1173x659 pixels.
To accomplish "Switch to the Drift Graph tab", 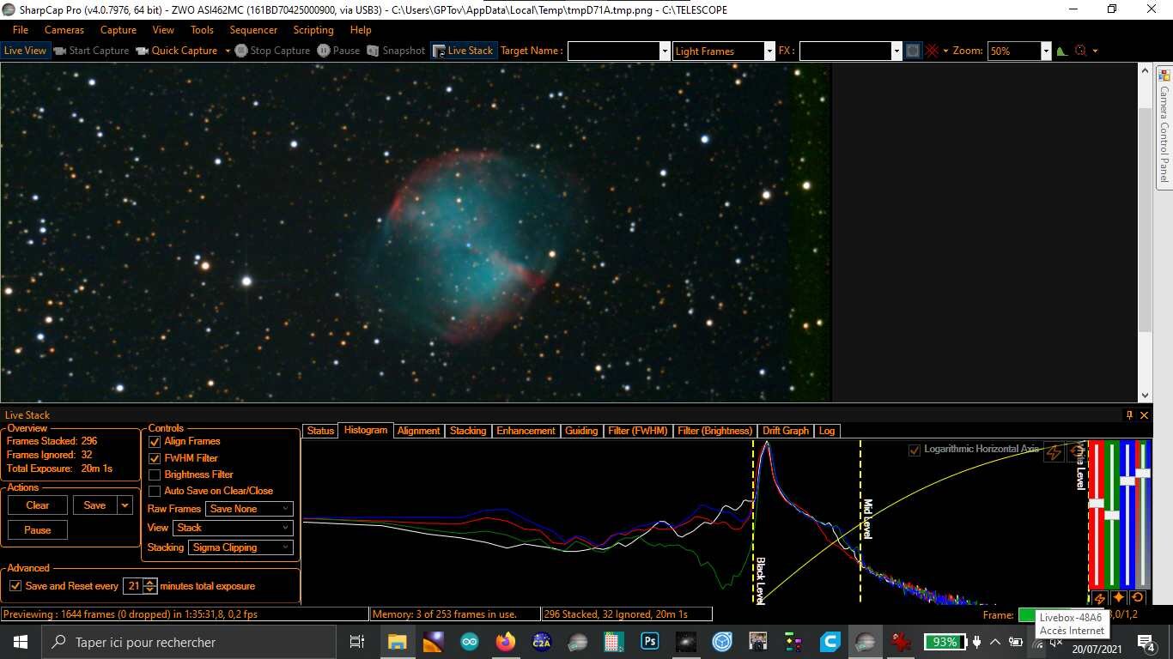I will 786,431.
